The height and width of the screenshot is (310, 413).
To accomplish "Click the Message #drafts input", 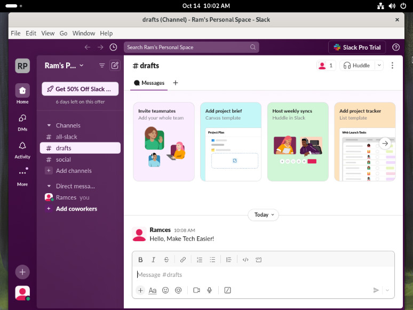I will (263, 275).
